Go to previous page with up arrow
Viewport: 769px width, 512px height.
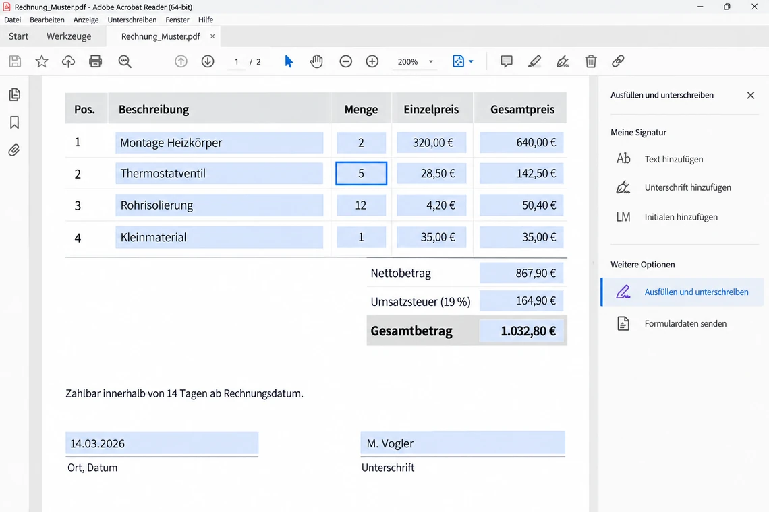pyautogui.click(x=181, y=61)
